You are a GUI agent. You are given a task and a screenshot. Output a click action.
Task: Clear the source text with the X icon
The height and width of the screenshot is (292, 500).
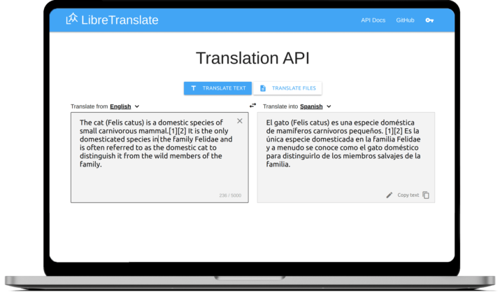click(240, 121)
